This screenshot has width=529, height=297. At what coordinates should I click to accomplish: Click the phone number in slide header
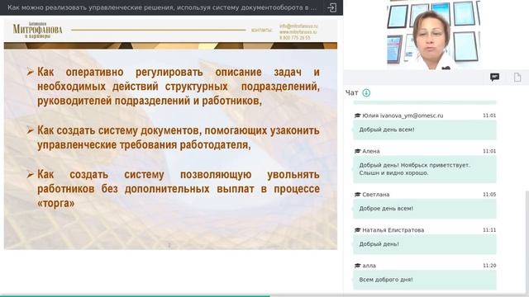[x=294, y=38]
